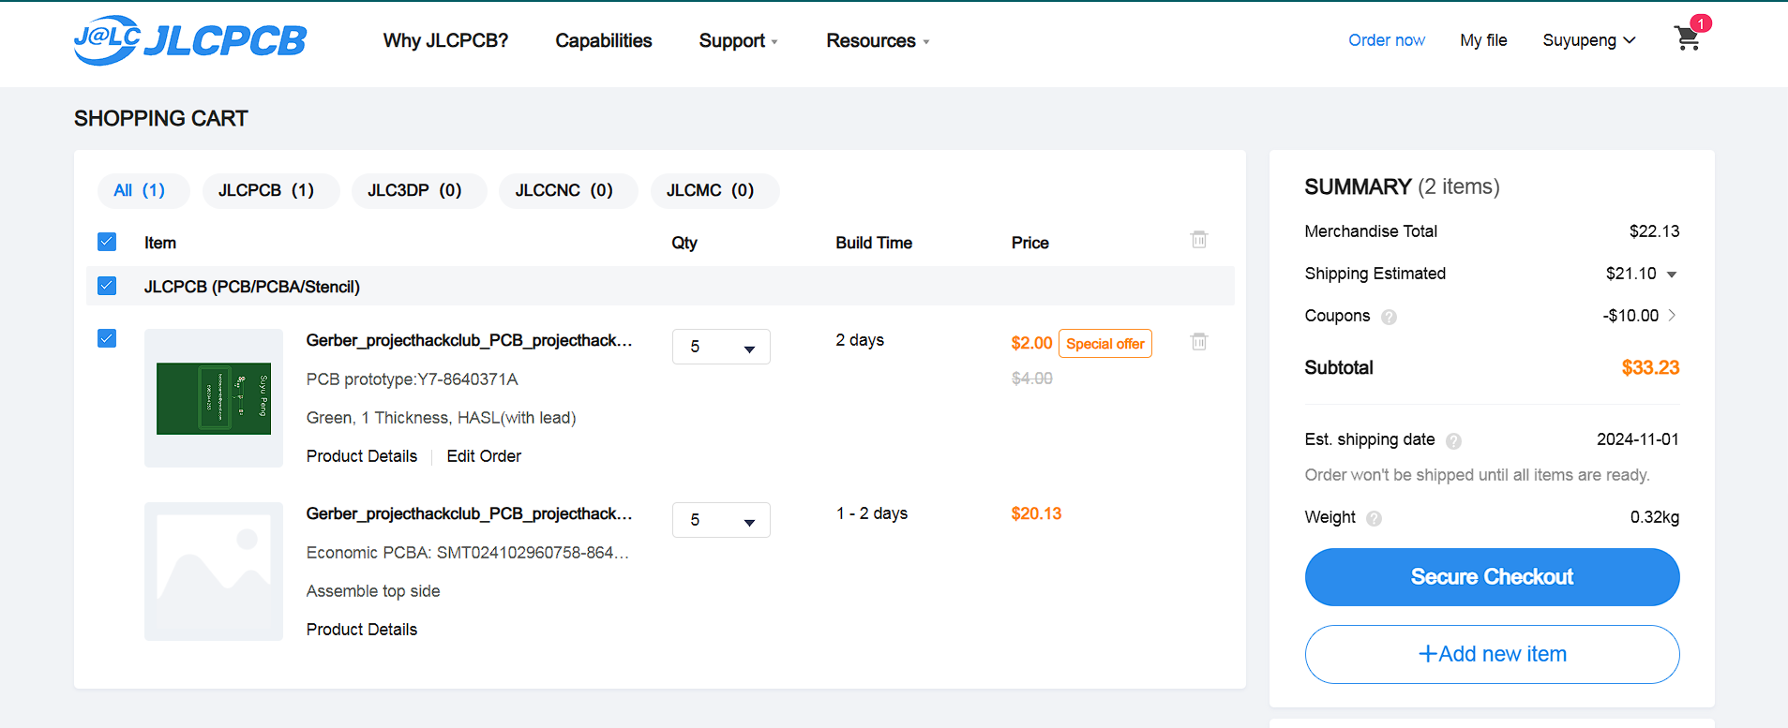
Task: Uncheck the PCB prototype item checkbox
Action: [107, 338]
